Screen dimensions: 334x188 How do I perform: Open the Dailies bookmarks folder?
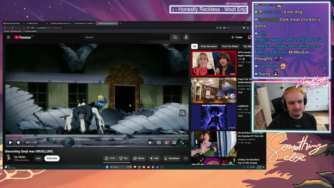(7, 31)
